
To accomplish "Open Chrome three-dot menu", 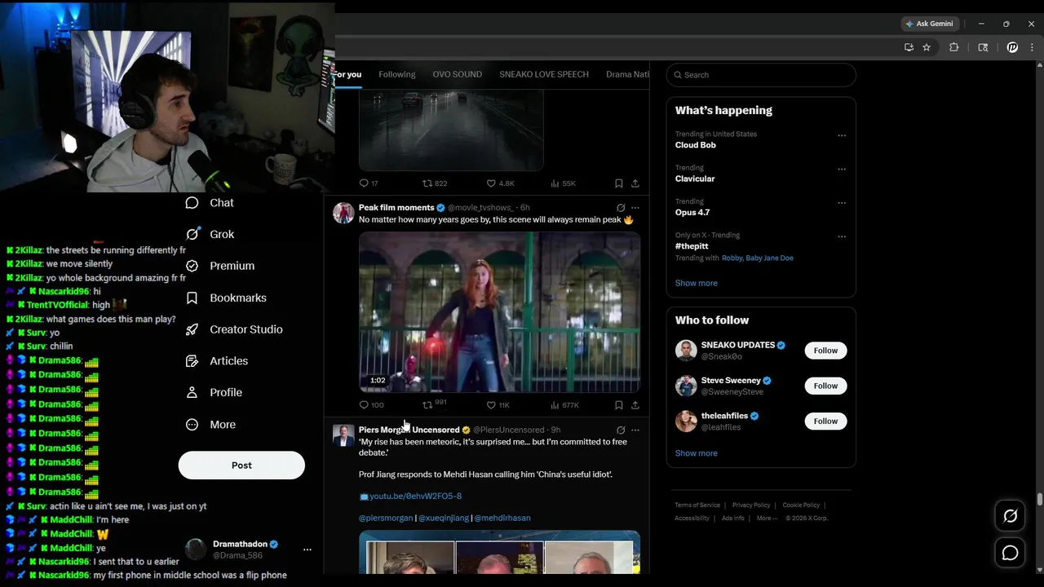I will point(1032,47).
